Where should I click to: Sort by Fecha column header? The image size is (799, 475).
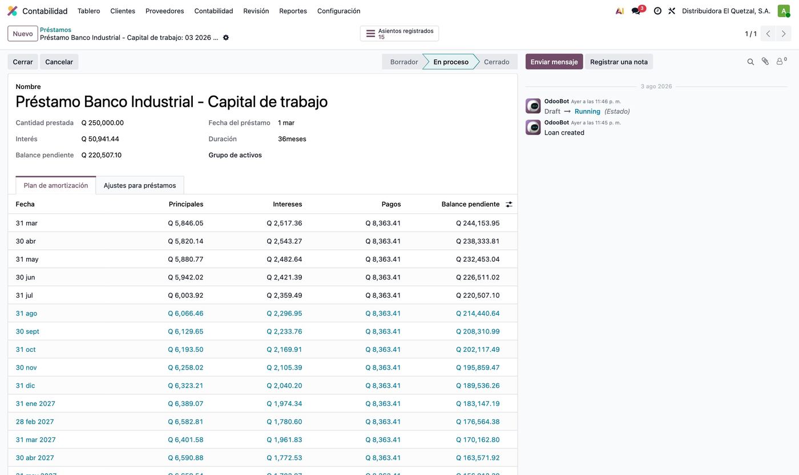click(x=25, y=204)
